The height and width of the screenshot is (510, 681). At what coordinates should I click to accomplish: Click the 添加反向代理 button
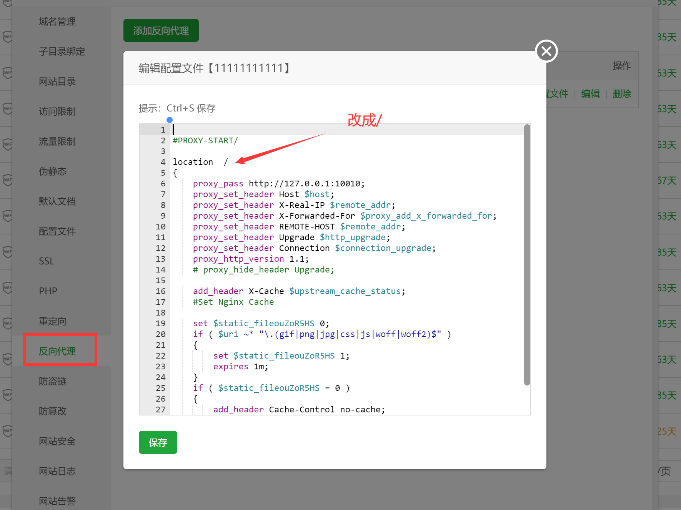[x=161, y=31]
